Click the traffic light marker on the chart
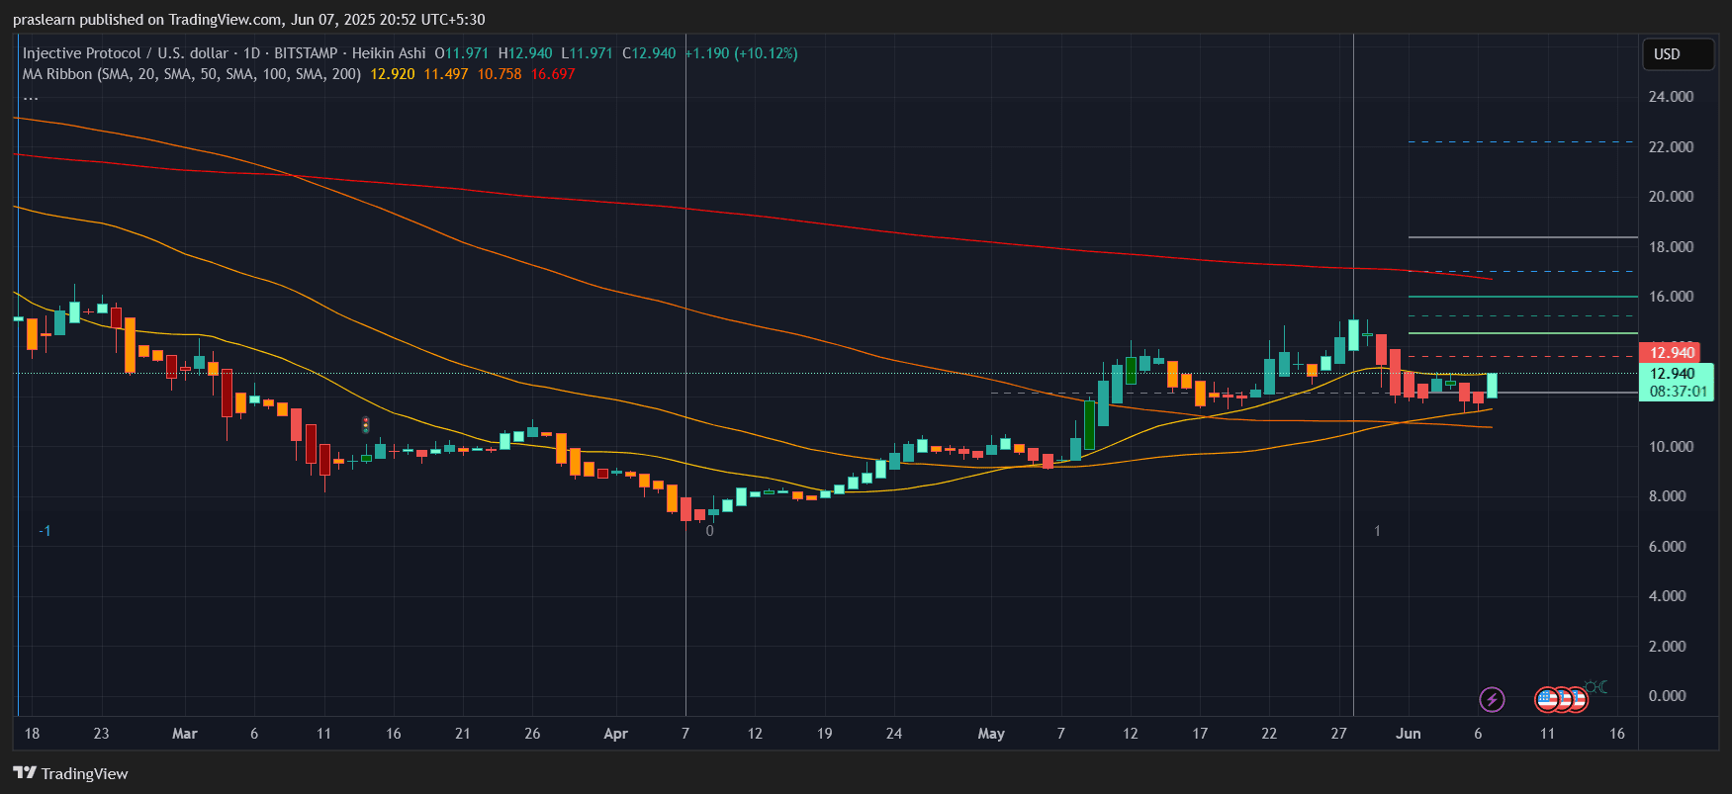1732x794 pixels. coord(365,425)
